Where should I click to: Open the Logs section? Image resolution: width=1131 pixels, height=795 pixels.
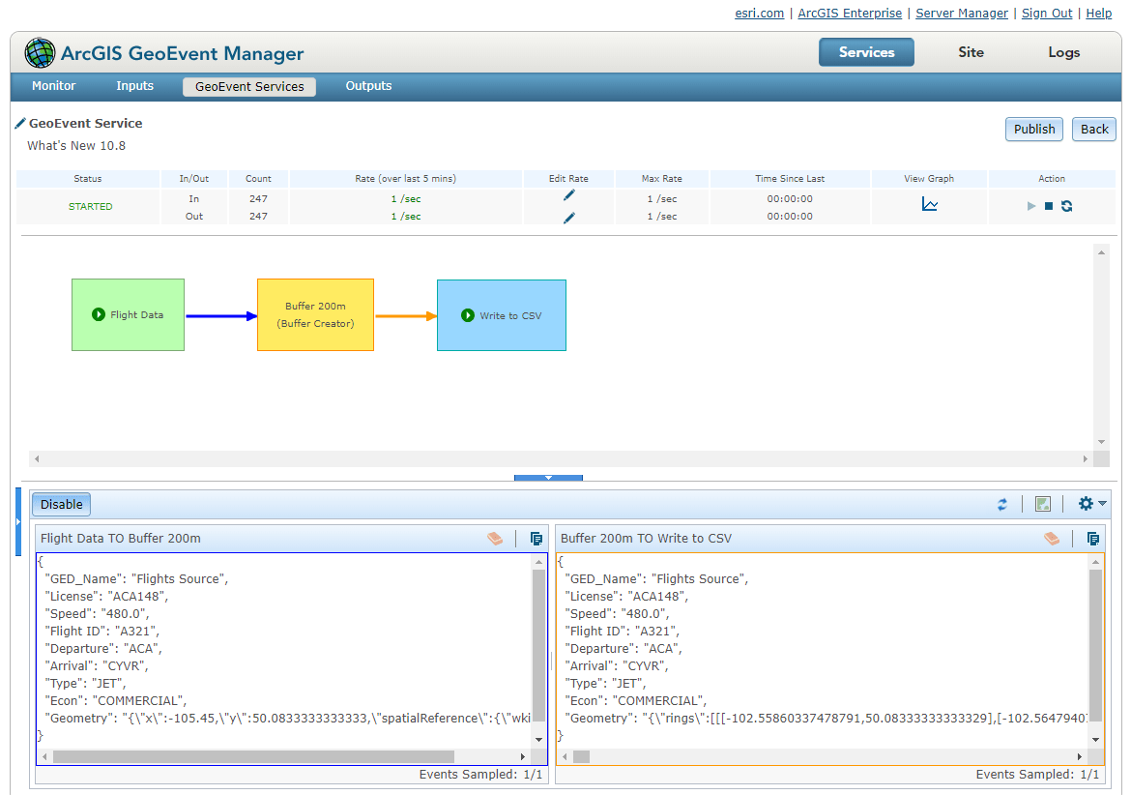(x=1064, y=52)
